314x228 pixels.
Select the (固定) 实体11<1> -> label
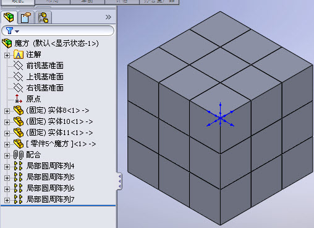59,133
